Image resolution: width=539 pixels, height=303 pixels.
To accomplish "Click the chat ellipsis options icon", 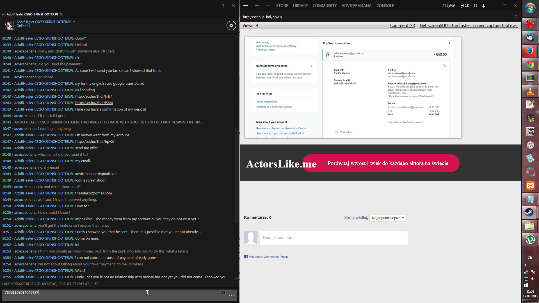I will (x=231, y=295).
